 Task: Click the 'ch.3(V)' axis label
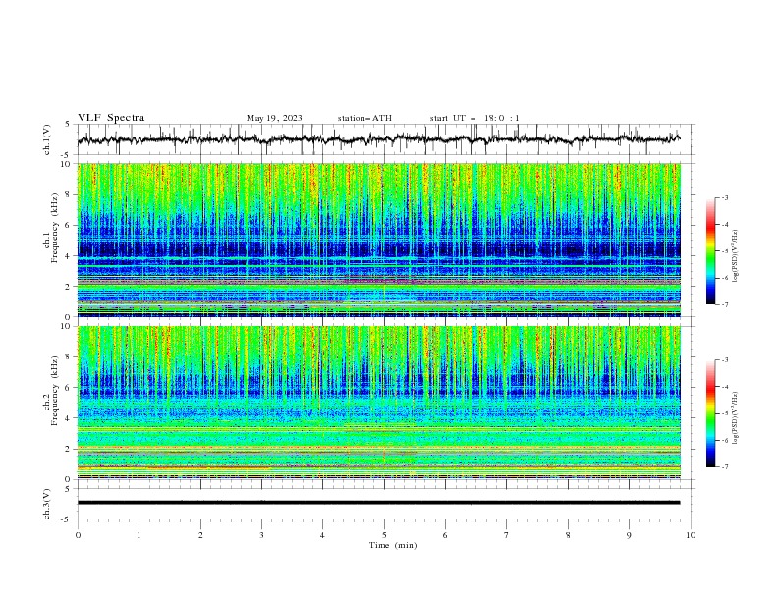click(x=47, y=504)
